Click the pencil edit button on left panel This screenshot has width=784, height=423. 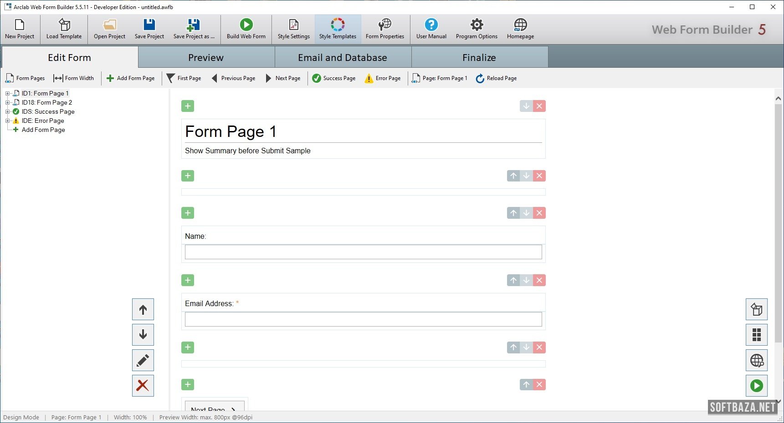(x=143, y=361)
